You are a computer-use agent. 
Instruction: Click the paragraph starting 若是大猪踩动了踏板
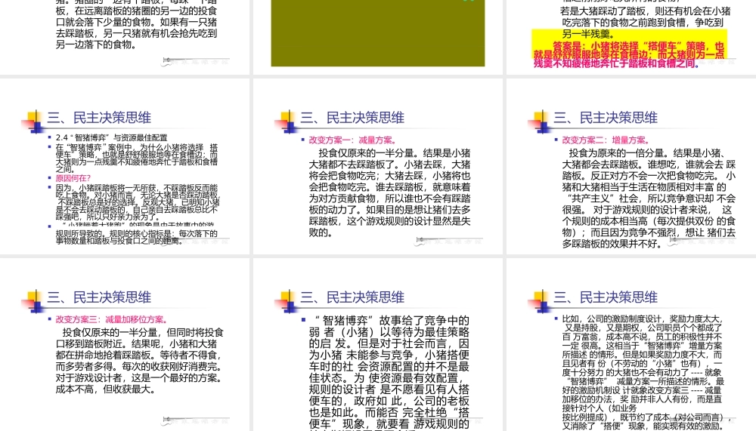pyautogui.click(x=646, y=22)
